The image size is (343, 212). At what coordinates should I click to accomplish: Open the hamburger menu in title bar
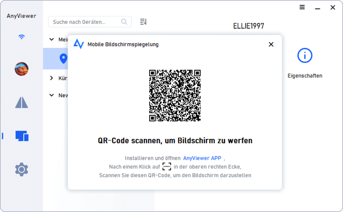point(302,7)
